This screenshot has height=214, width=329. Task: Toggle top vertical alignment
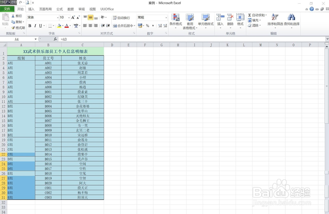(85, 17)
